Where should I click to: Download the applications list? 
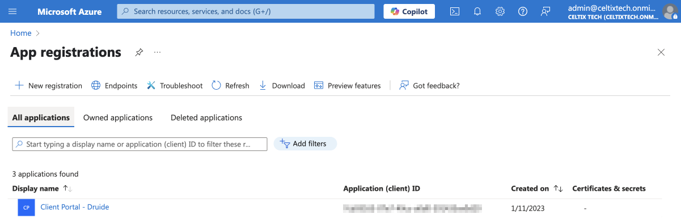click(x=282, y=86)
